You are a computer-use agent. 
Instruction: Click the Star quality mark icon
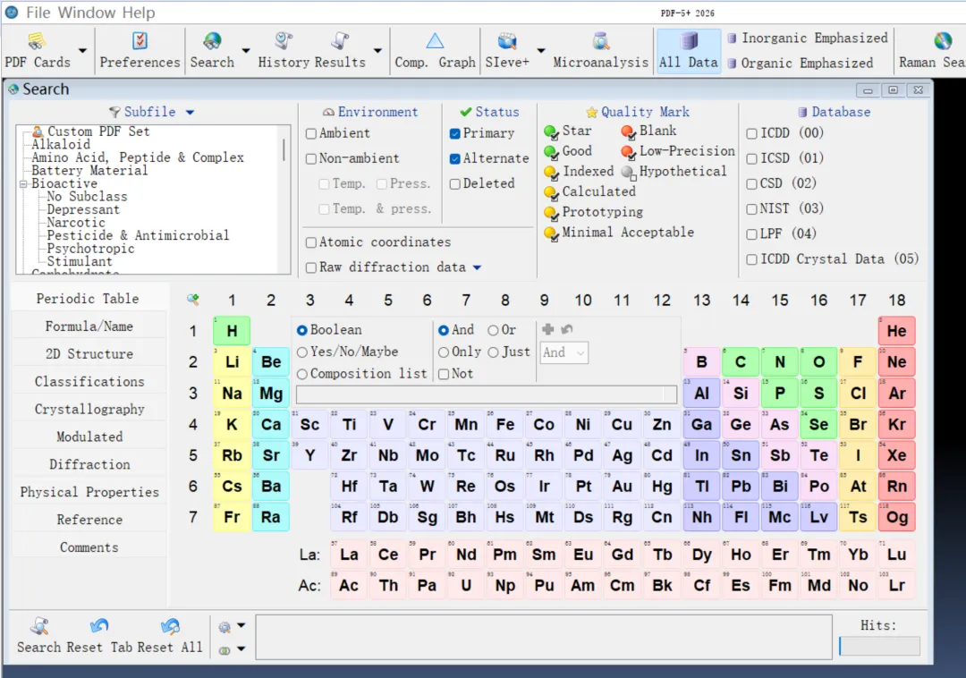pyautogui.click(x=551, y=131)
